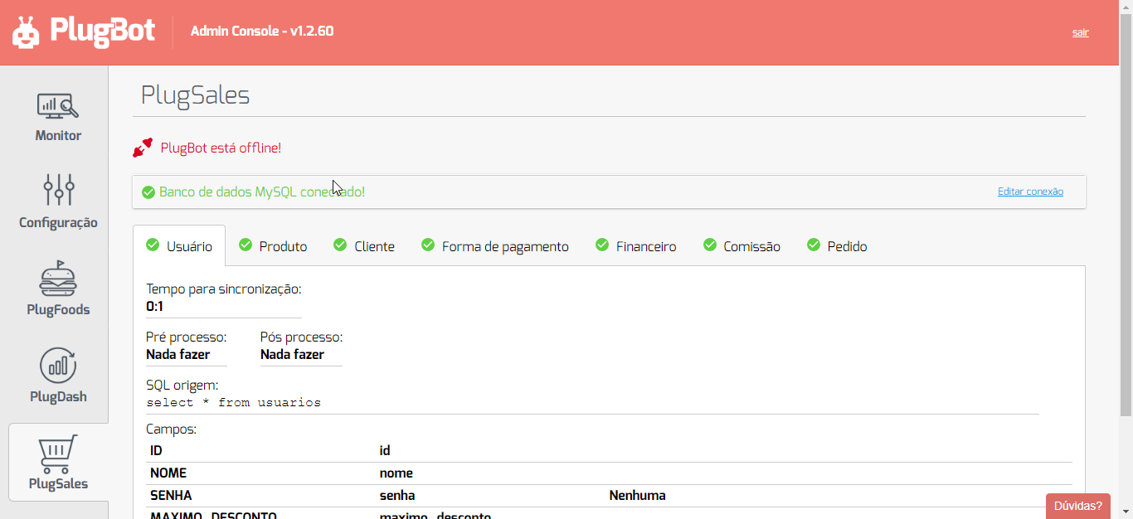1133x519 pixels.
Task: Click 'Banco de dados MySQL' status message
Action: click(x=262, y=192)
